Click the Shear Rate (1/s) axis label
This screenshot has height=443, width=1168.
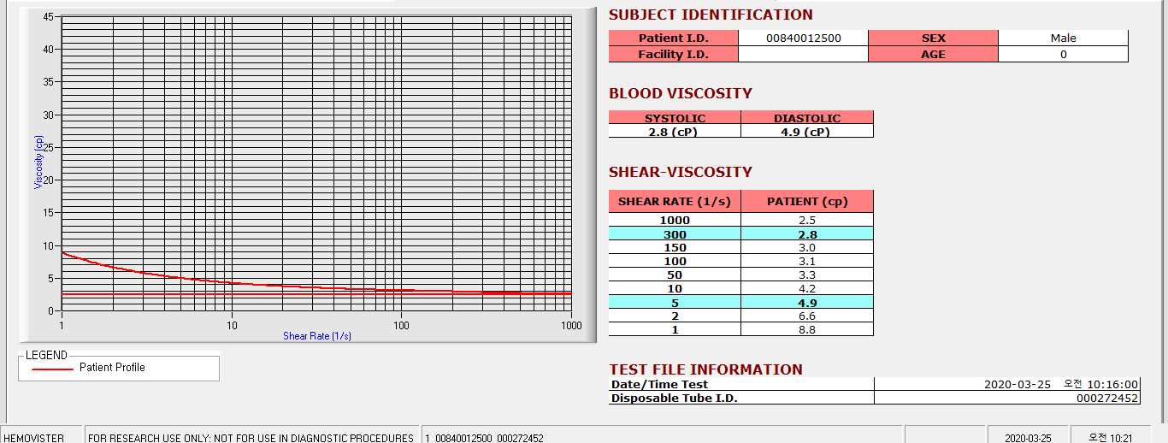coord(317,336)
